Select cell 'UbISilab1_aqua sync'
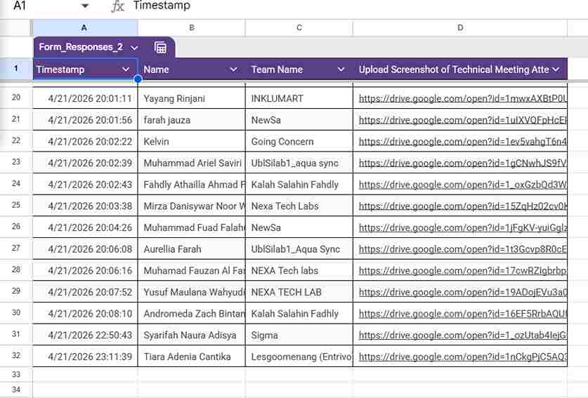This screenshot has height=398, width=588. click(299, 163)
